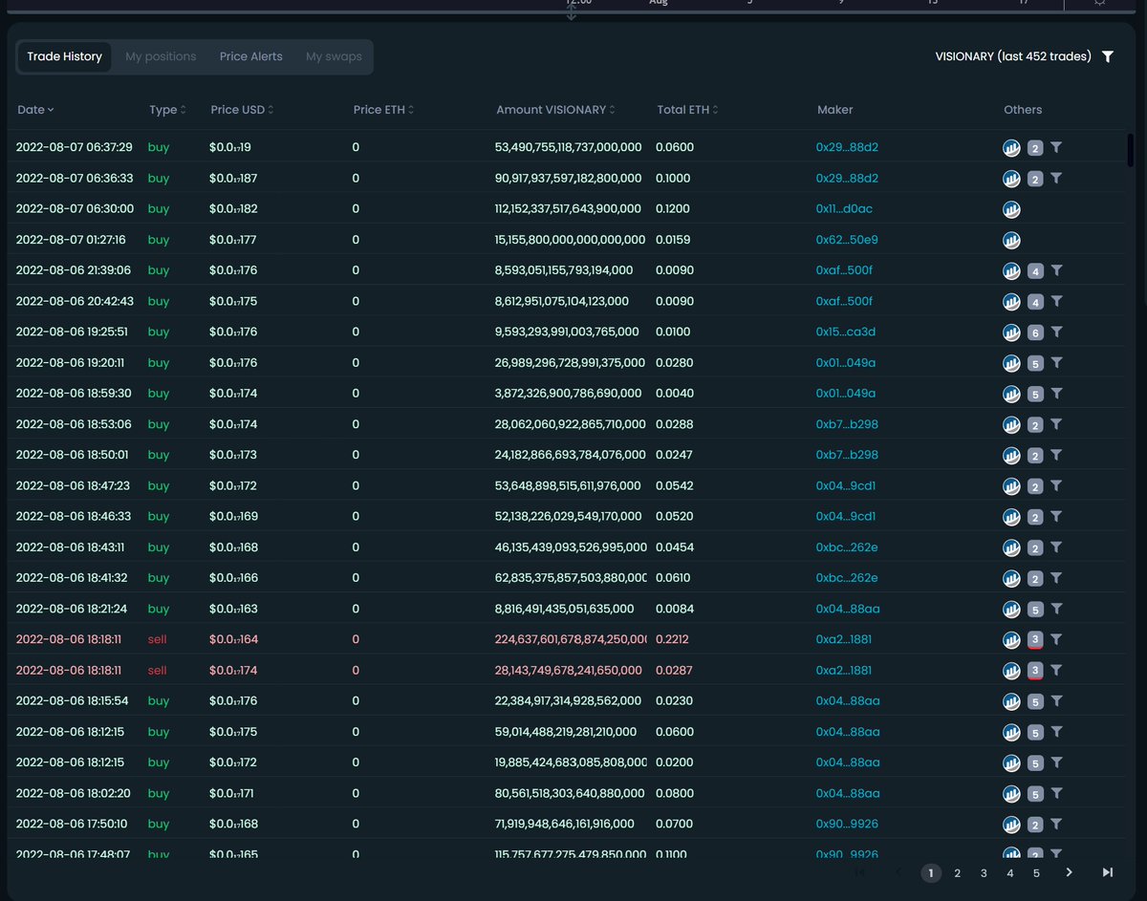Click the 6 badge on the 19:25:51 row
Viewport: 1147px width, 901px height.
(x=1035, y=333)
